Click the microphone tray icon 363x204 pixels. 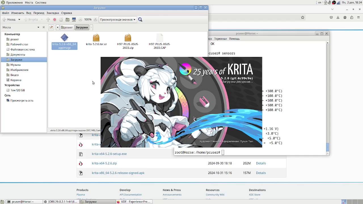[325, 3]
